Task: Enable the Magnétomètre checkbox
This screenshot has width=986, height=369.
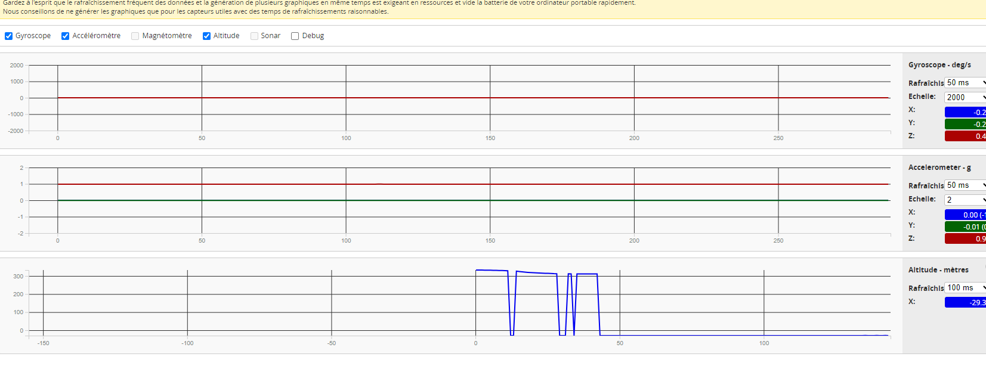Action: point(135,36)
